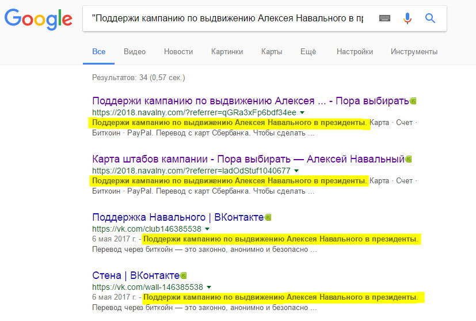Switch to the 'Новости' tab

coord(178,52)
